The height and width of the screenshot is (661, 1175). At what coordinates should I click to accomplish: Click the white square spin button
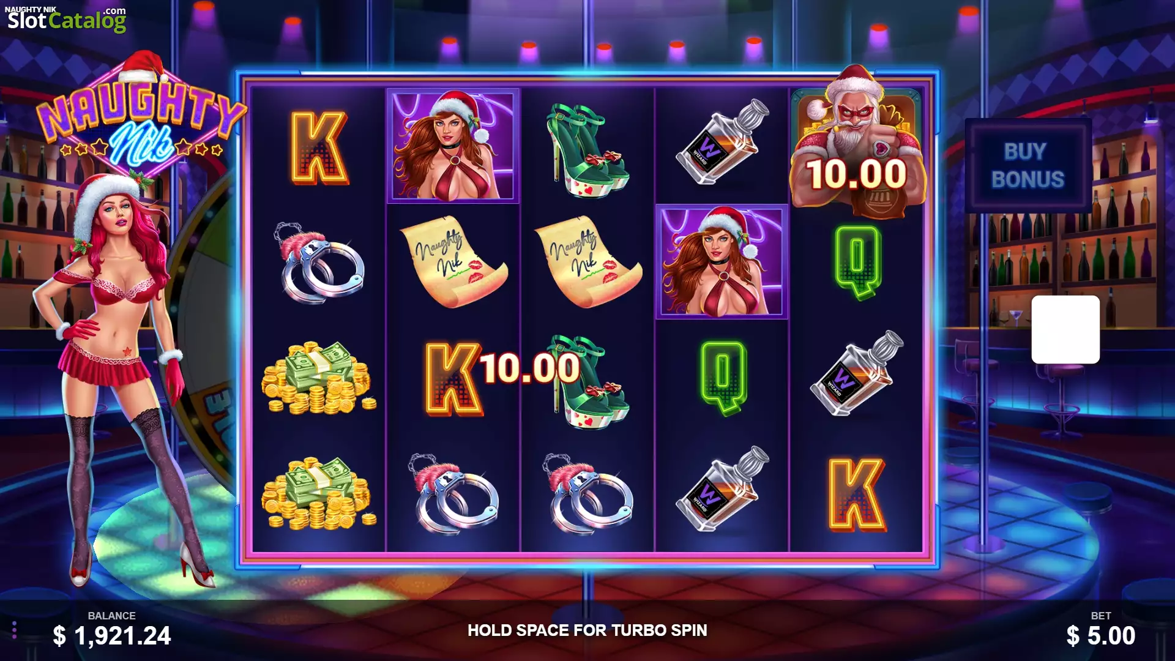click(1065, 329)
